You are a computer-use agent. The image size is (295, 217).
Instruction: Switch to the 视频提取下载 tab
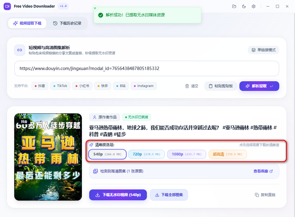pos(27,23)
